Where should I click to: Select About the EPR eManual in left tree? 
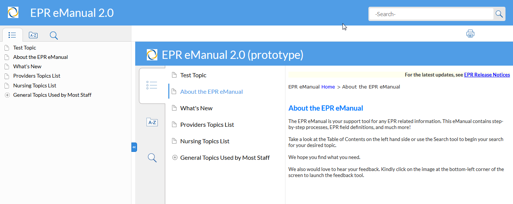tap(41, 57)
